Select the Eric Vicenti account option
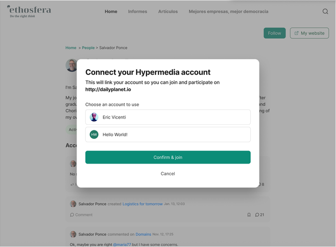The image size is (336, 247). coord(167,117)
